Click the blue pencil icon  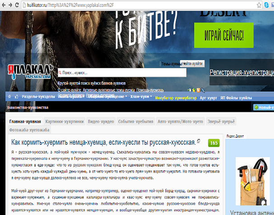pyautogui.click(x=203, y=90)
